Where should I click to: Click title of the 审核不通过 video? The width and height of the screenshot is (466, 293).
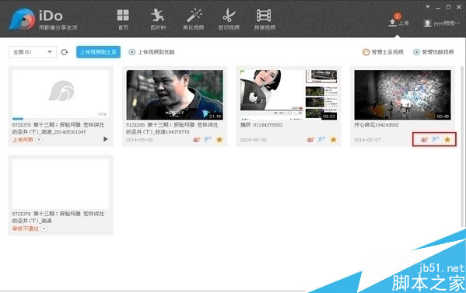tap(58, 218)
